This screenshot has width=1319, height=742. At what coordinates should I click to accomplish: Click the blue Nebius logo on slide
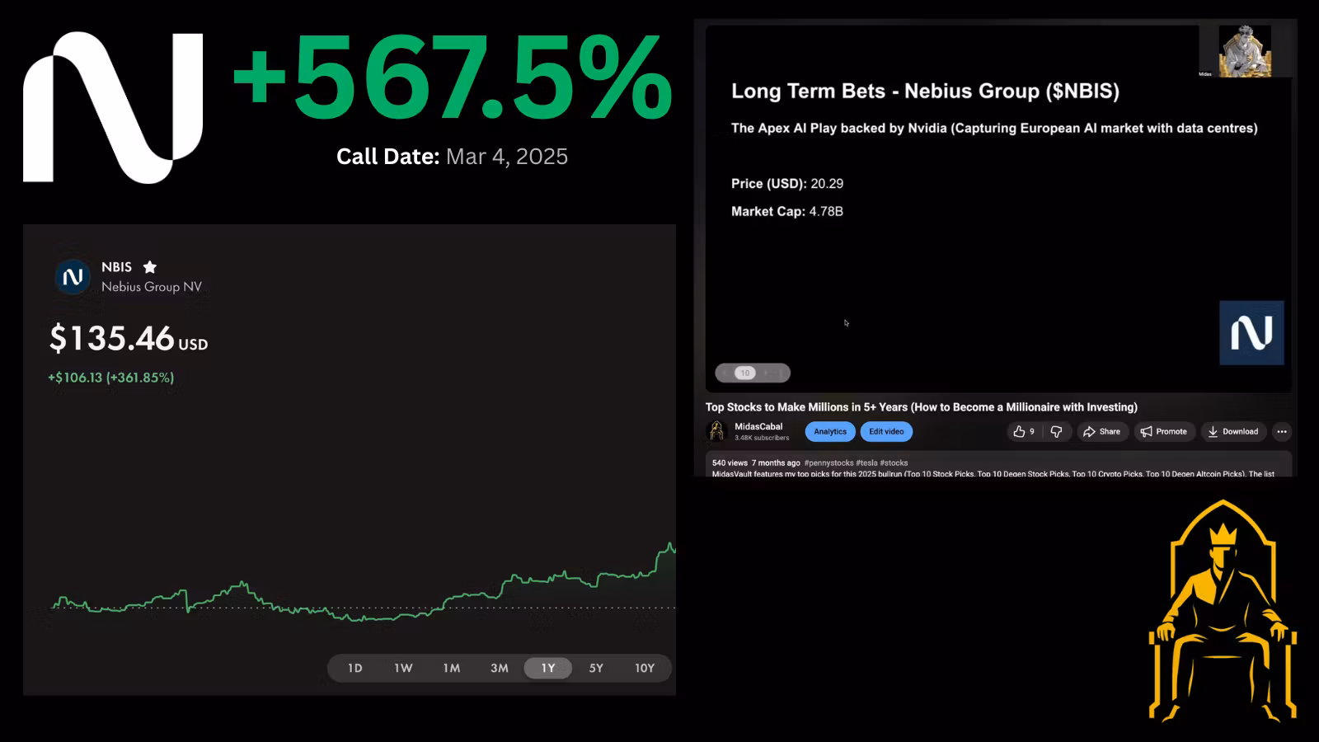1251,333
